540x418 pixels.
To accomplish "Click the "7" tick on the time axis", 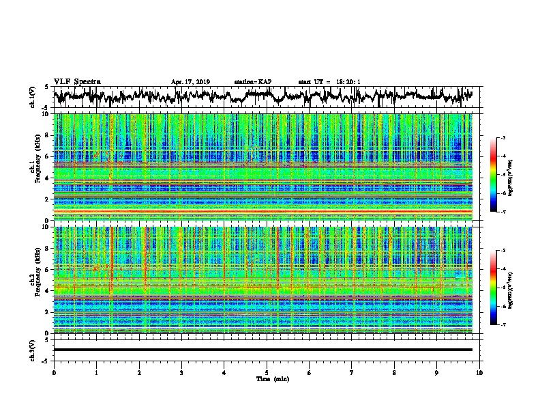I will click(352, 373).
